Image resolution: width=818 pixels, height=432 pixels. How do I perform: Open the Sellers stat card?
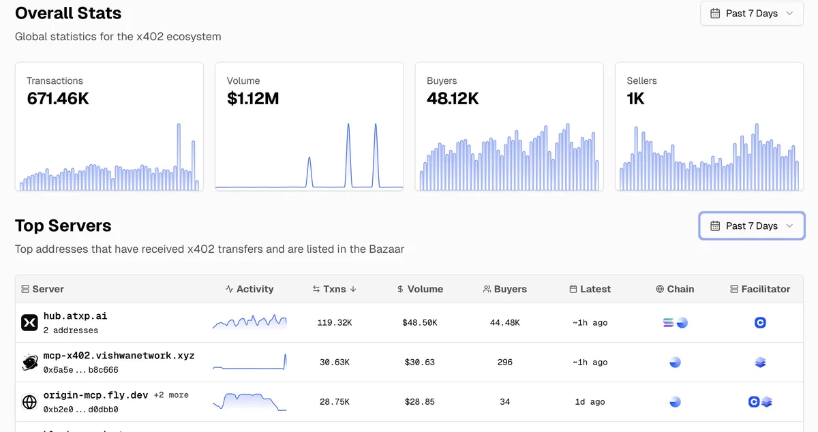(710, 127)
